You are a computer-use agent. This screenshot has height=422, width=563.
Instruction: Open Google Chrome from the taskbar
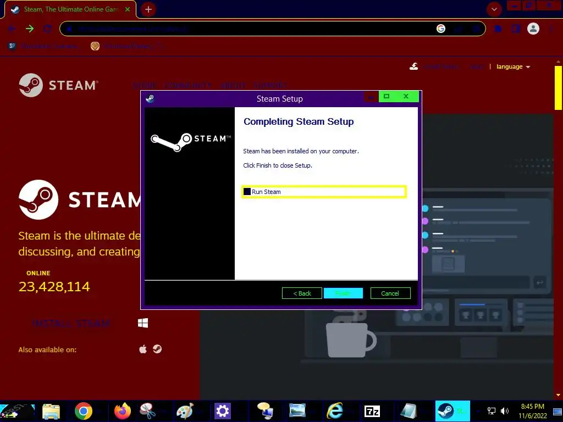click(84, 411)
